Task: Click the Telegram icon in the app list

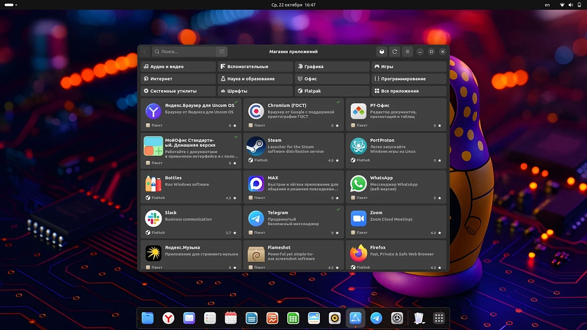Action: coord(256,218)
